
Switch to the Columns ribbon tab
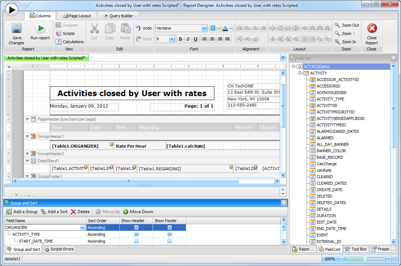pos(40,16)
